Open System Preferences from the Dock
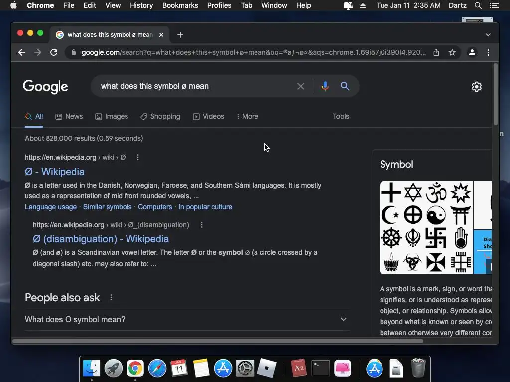This screenshot has height=382, width=510. click(x=245, y=368)
